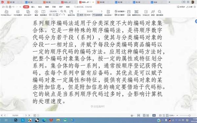The width and height of the screenshot is (197, 123).
Task: Open the 文档比对 compare tool
Action: (146, 13)
